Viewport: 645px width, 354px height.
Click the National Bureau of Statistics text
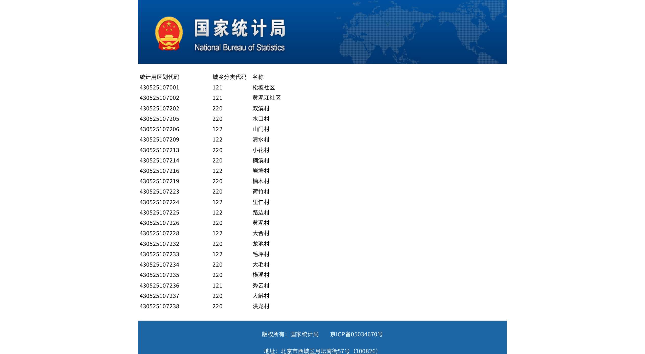(239, 48)
